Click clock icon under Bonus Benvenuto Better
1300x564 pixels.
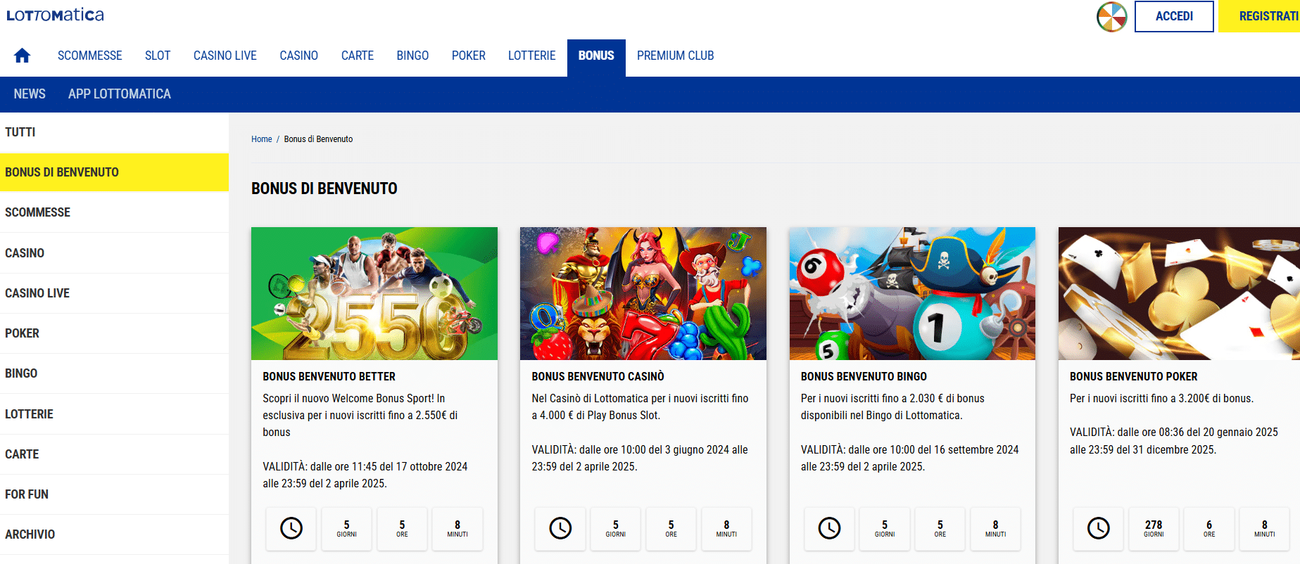click(291, 528)
